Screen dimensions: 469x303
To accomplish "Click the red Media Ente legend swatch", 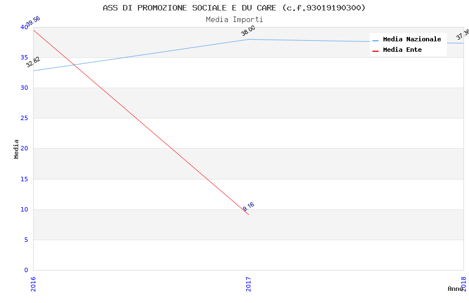I will [375, 51].
